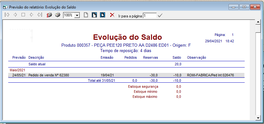Click the report date '29/04/2021'
The width and height of the screenshot is (264, 124).
tap(213, 41)
